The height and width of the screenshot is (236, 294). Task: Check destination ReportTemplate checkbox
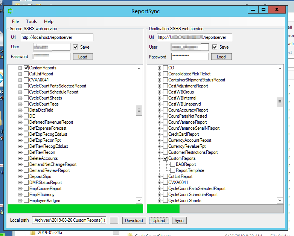pos(173,170)
